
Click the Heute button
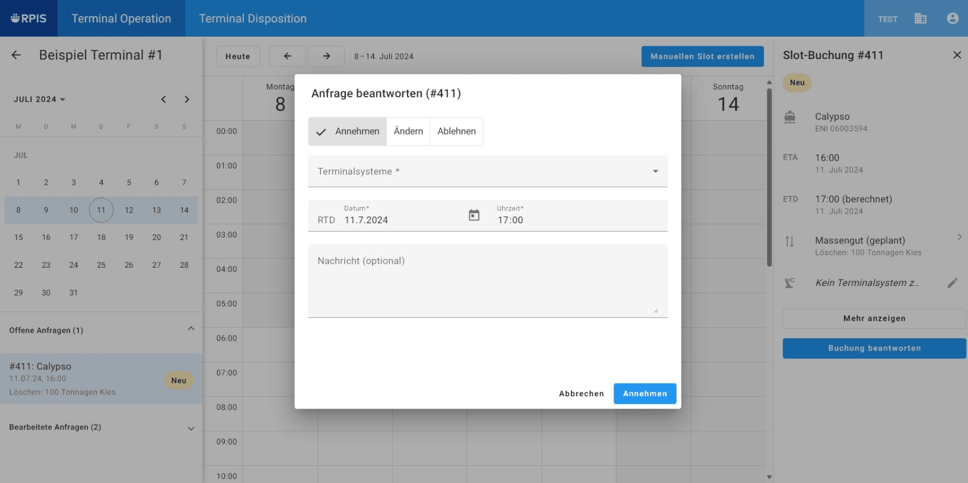click(x=238, y=56)
